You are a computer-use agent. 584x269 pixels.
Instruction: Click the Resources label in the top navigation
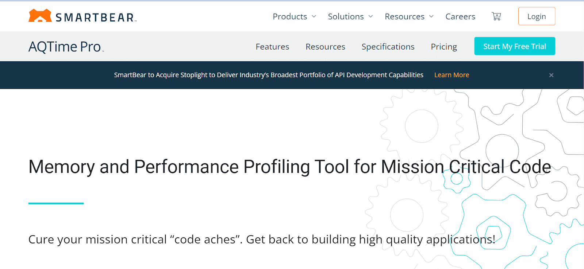404,16
